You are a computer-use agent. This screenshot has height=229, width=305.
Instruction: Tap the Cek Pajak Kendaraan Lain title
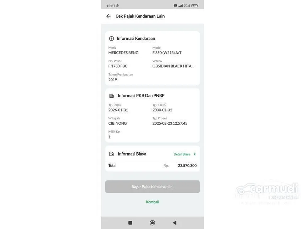click(140, 16)
